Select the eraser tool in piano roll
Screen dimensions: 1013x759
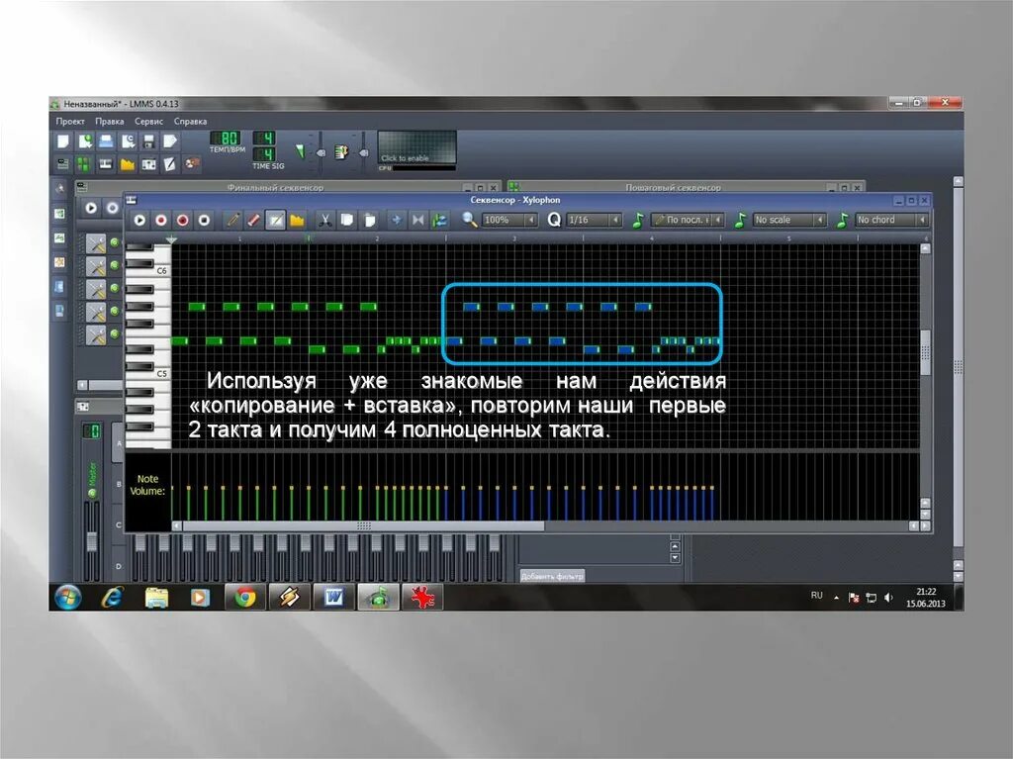254,220
